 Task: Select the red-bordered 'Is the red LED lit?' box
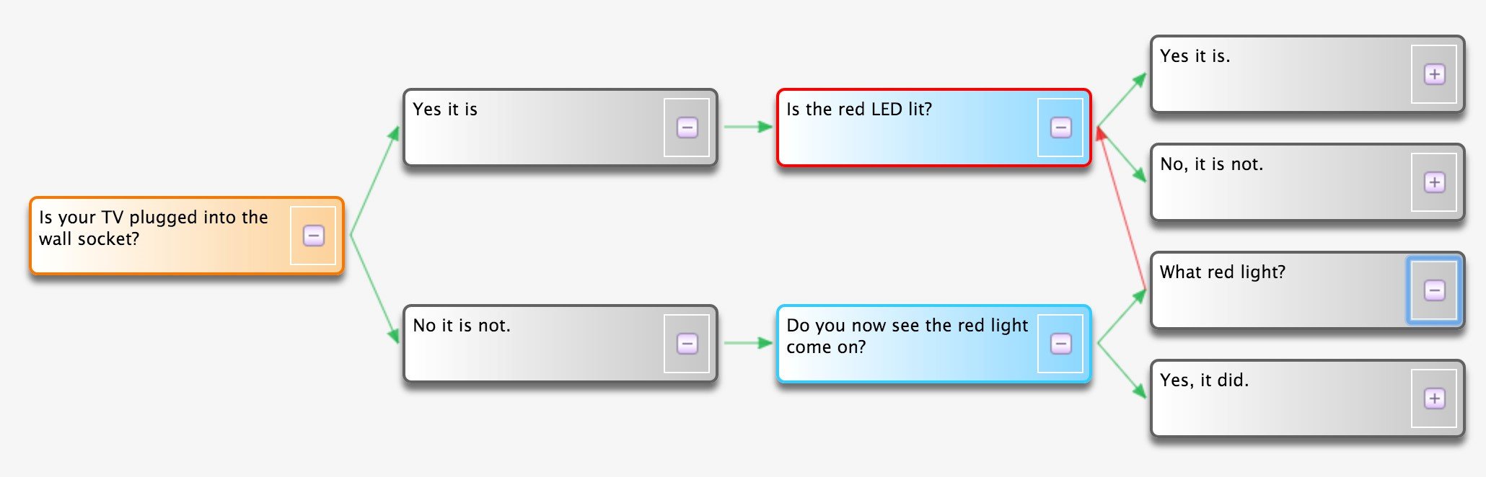point(933,128)
